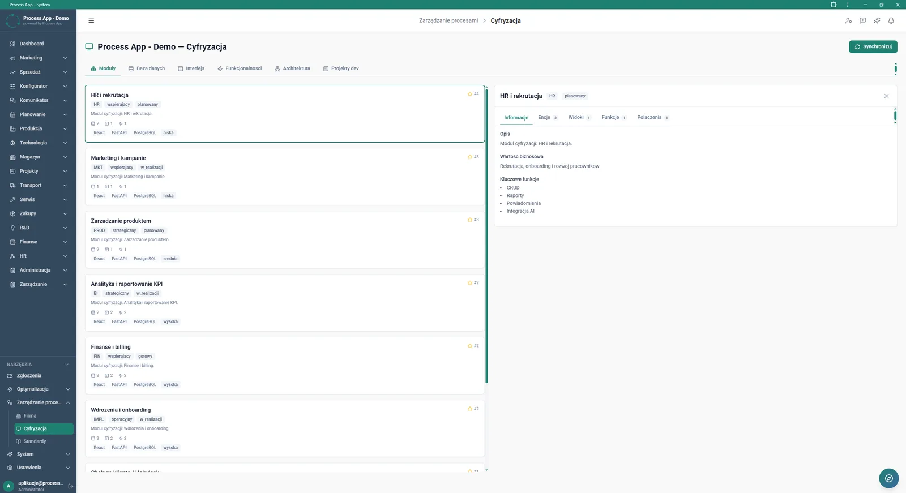The height and width of the screenshot is (493, 906).
Task: Open Zgłoszenia in tools section
Action: (x=37, y=375)
